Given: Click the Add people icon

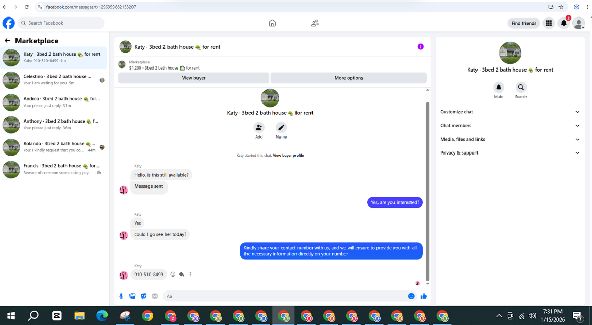Looking at the screenshot, I should point(259,127).
